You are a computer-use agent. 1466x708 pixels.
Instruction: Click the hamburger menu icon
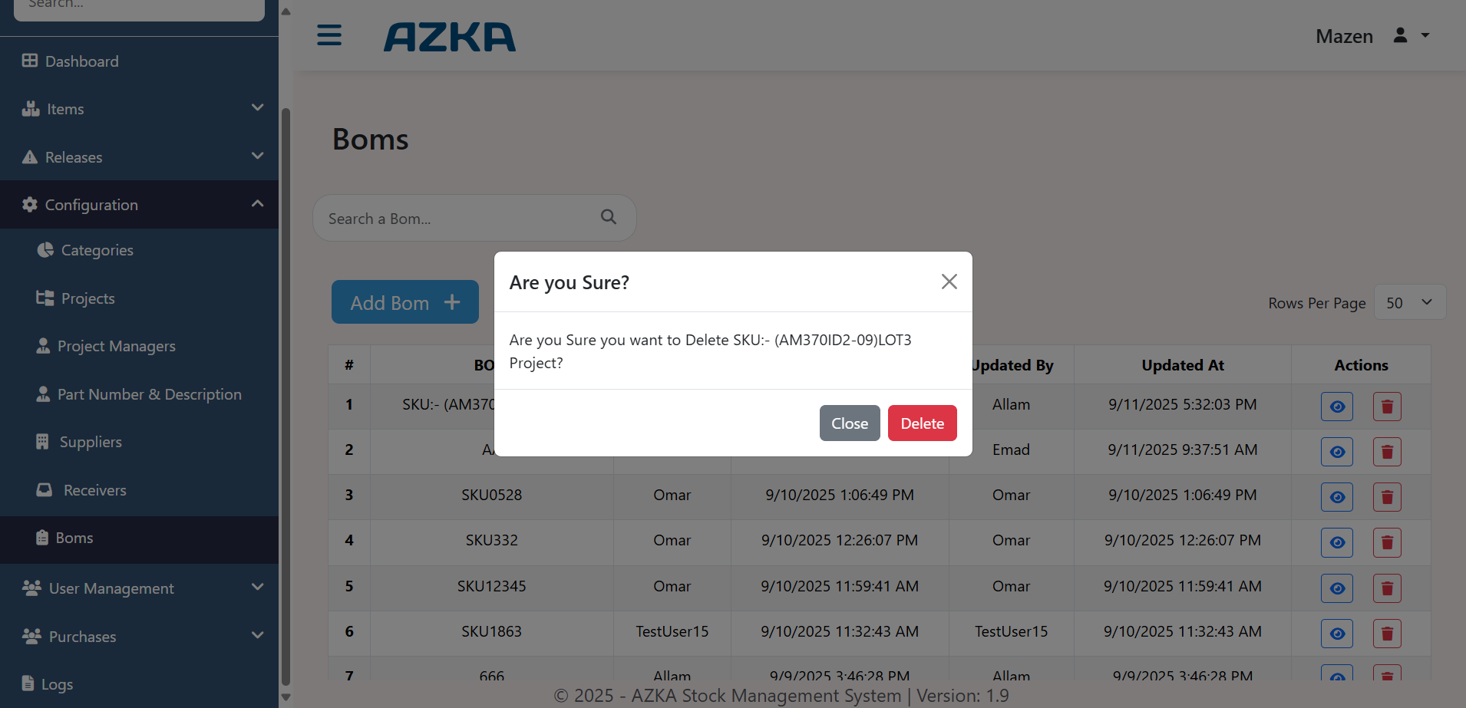coord(329,35)
